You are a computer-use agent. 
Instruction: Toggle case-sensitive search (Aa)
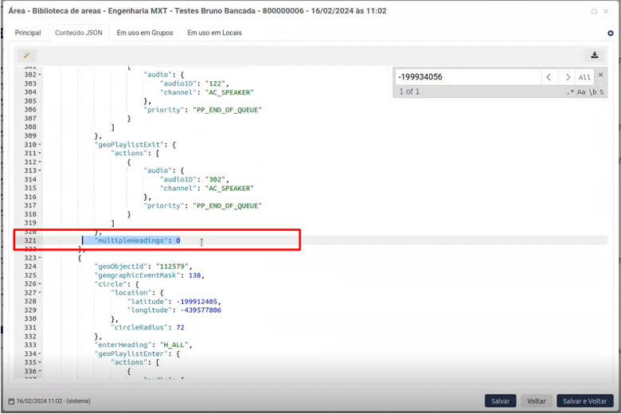click(582, 92)
